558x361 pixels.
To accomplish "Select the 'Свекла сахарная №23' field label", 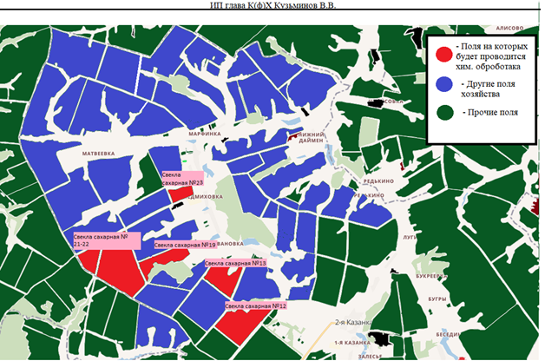I will 182,180.
